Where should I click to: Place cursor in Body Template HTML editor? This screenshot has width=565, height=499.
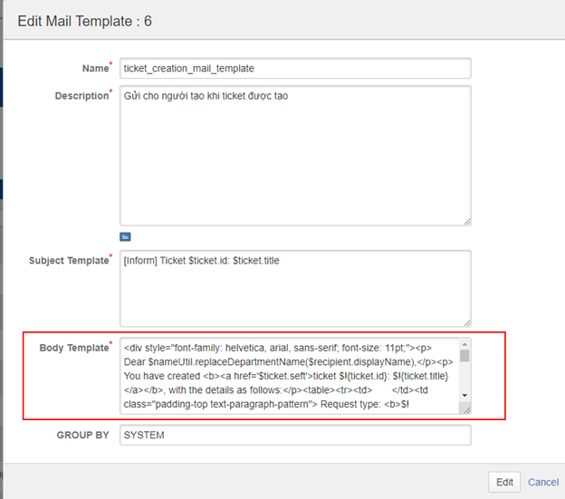point(290,375)
